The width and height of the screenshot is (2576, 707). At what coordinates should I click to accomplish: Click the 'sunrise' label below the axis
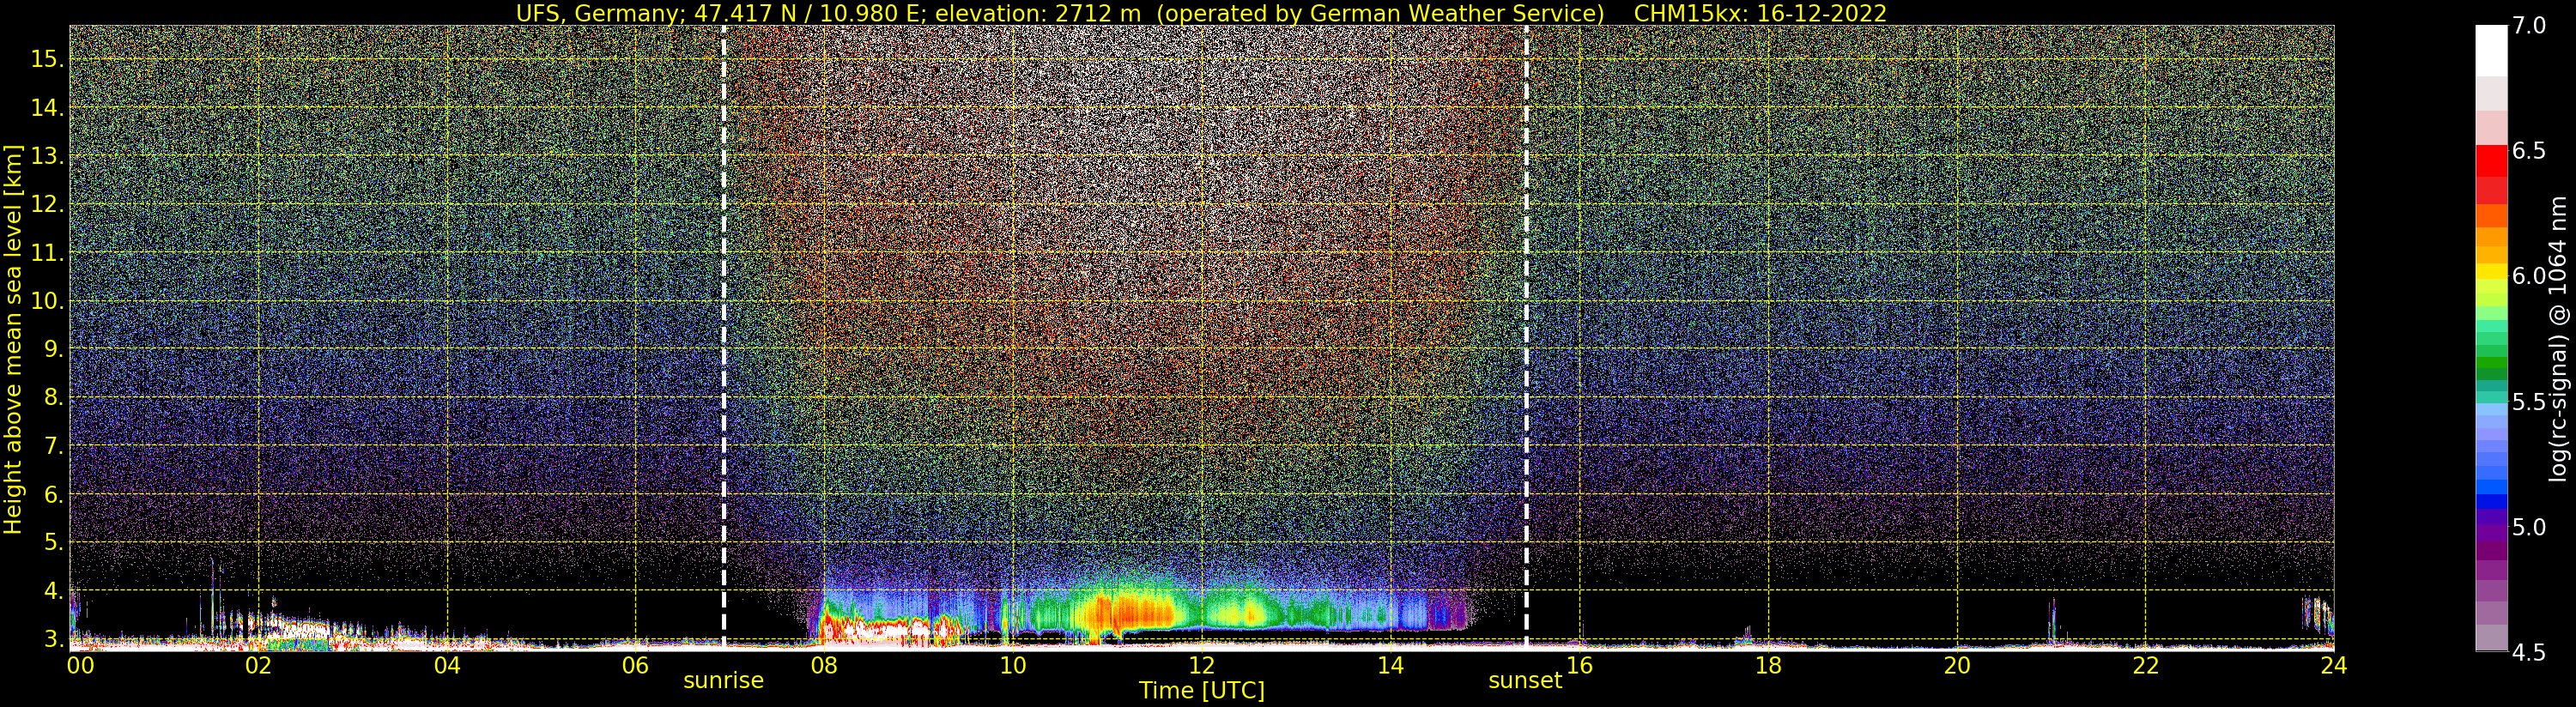click(x=723, y=681)
